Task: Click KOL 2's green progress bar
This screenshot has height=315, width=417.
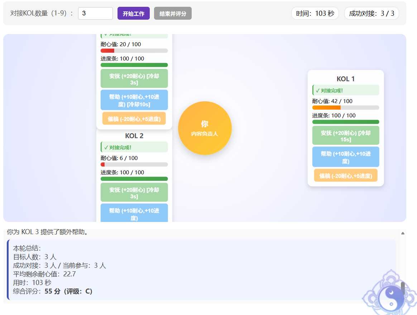Action: [x=134, y=179]
